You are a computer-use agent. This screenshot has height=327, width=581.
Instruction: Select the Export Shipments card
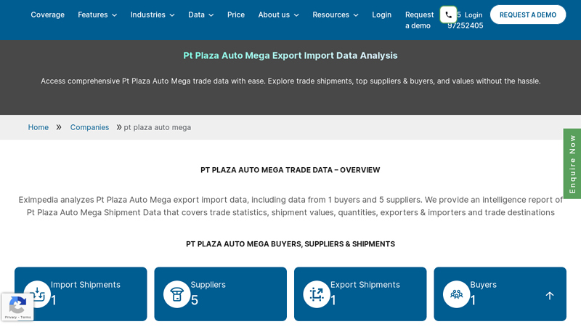[x=360, y=294]
